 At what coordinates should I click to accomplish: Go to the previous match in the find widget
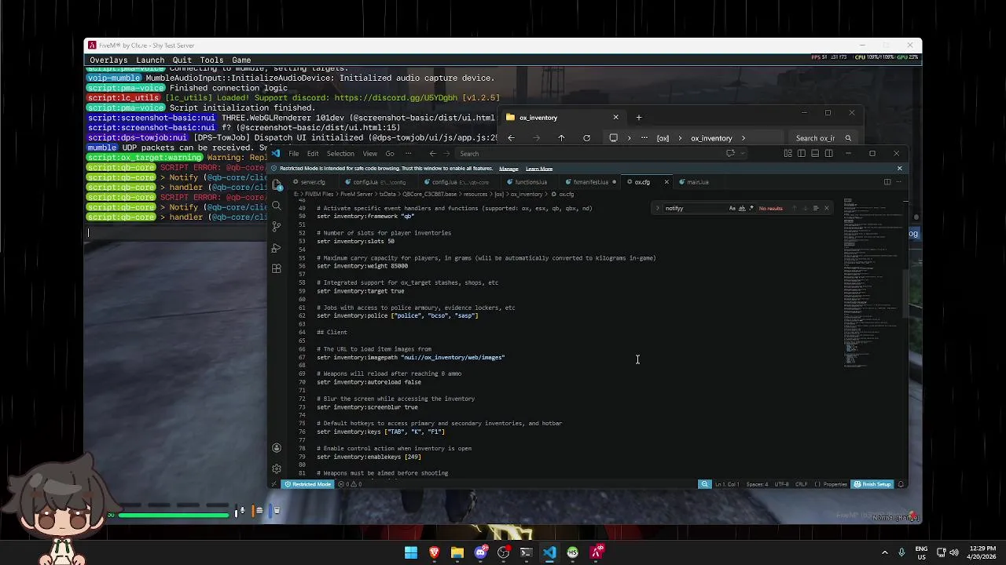tap(794, 208)
